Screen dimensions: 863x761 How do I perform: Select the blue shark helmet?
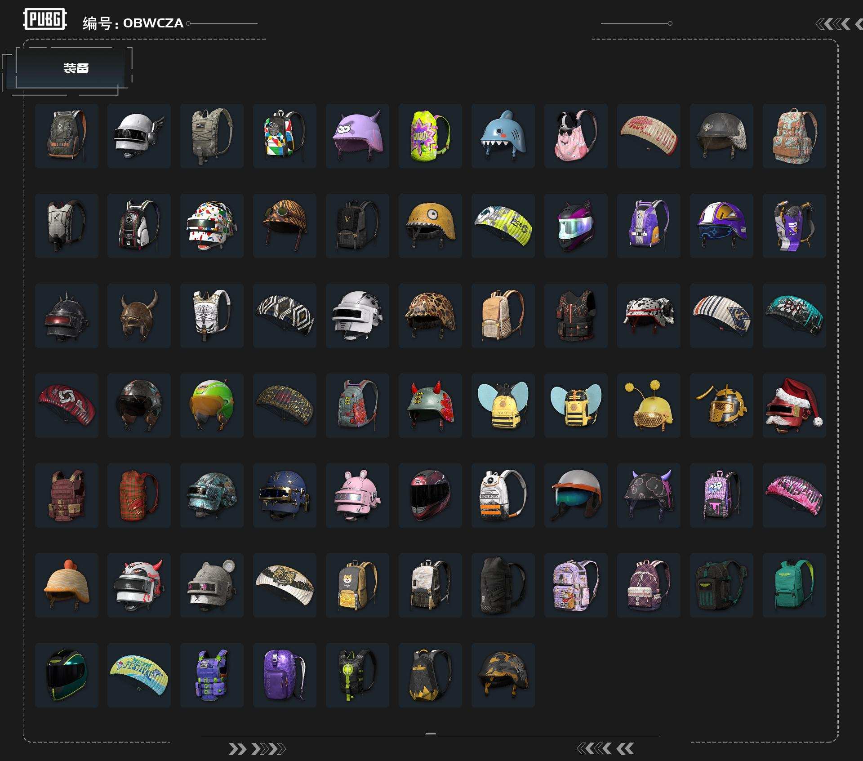[503, 136]
